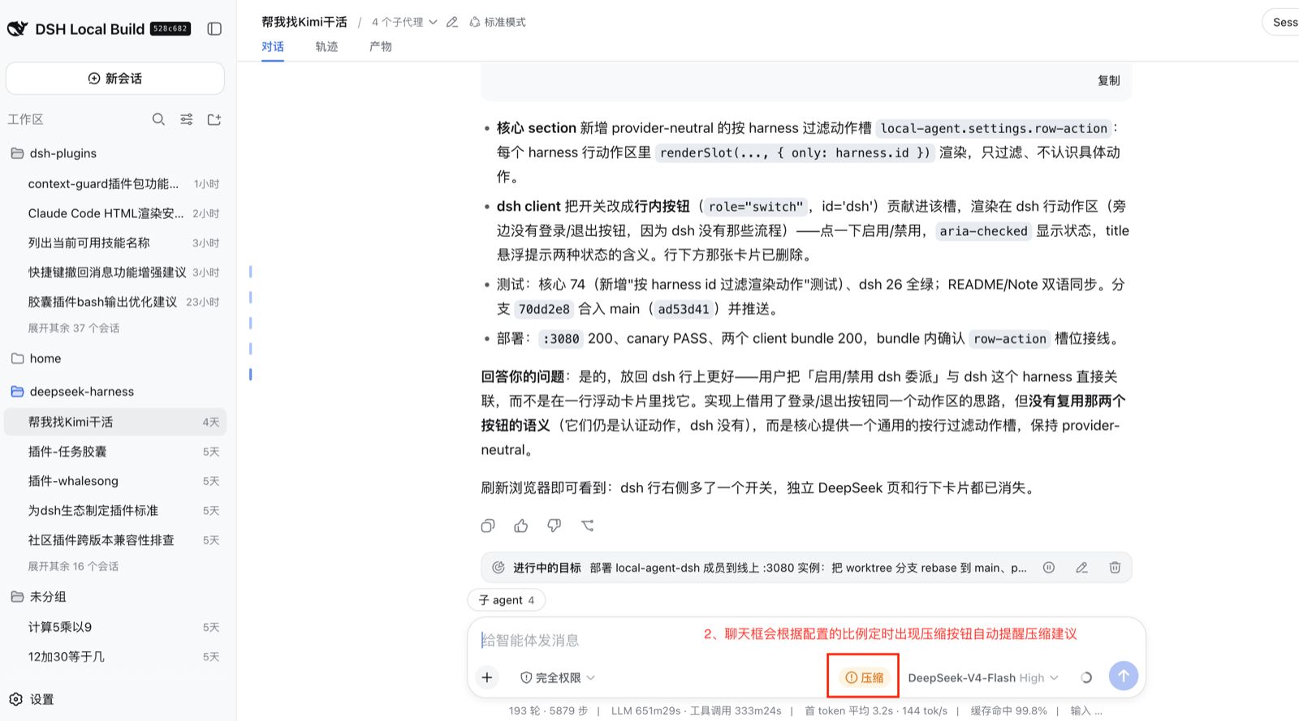Viewport: 1299px width, 721px height.
Task: Click the 进行中的目标 target icon
Action: (498, 568)
